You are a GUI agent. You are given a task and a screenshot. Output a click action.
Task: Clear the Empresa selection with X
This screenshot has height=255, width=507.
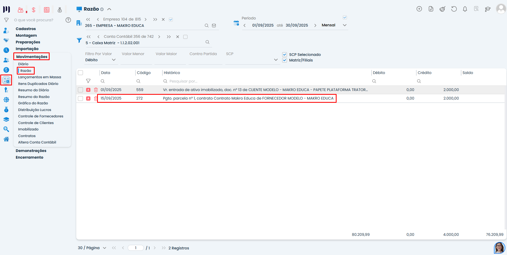point(163,19)
